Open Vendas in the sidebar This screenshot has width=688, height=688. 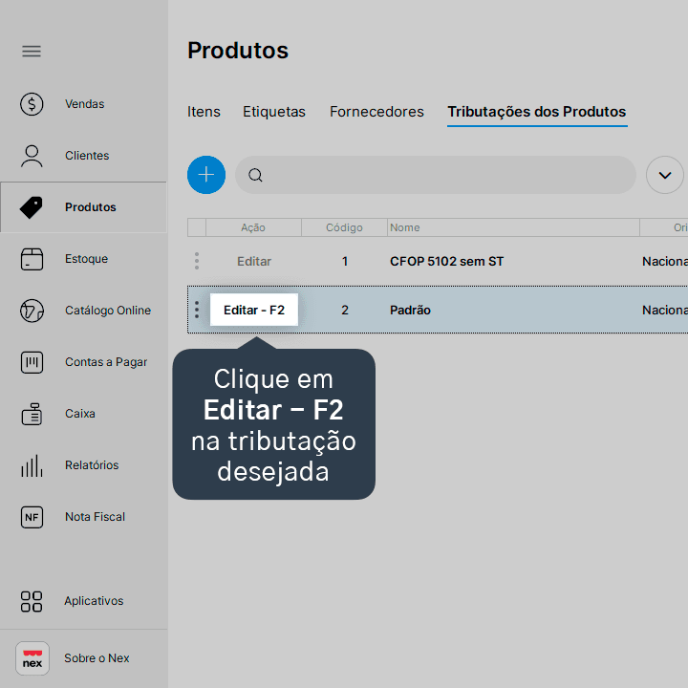click(x=83, y=104)
